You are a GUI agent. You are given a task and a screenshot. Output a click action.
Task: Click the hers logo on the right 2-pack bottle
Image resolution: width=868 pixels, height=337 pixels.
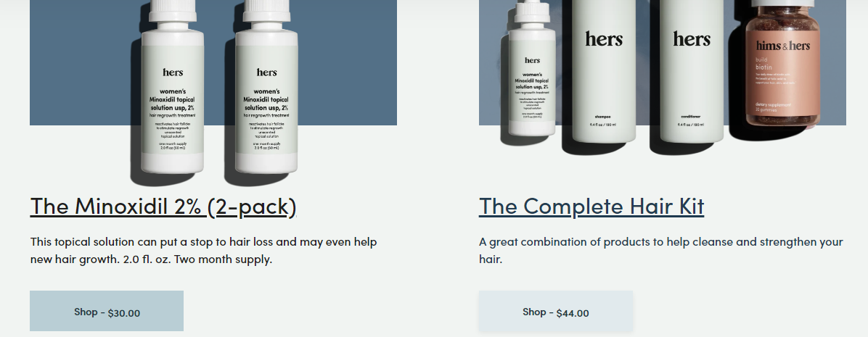[x=266, y=72]
